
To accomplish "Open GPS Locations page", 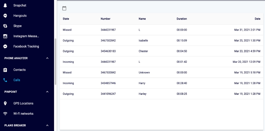I will pos(23,103).
